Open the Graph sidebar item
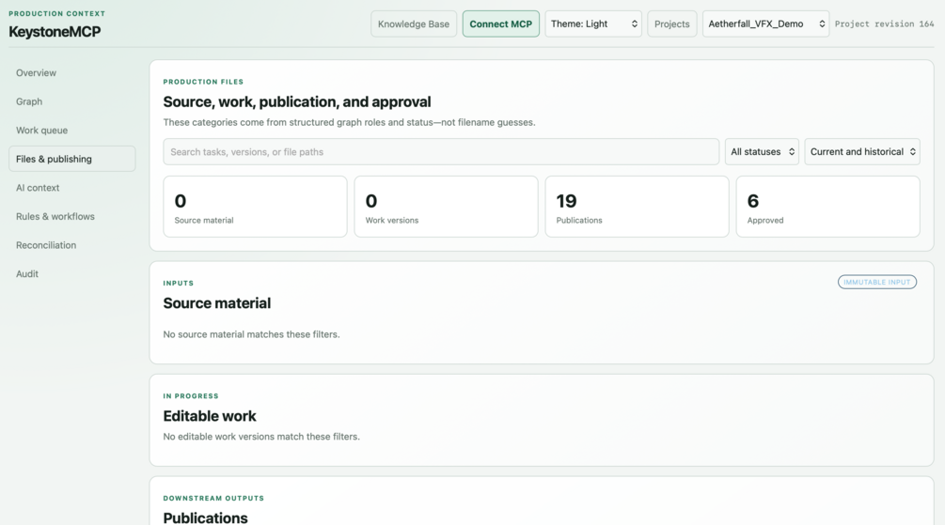This screenshot has width=945, height=525. tap(71, 101)
